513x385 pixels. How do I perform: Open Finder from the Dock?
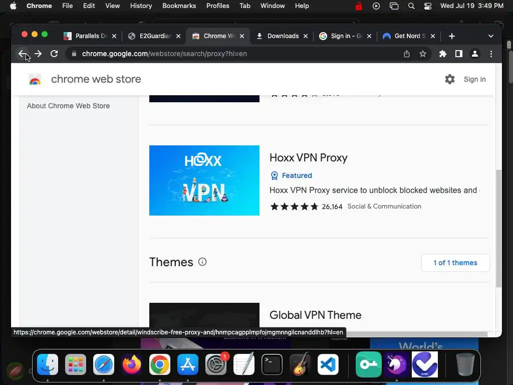(48, 364)
